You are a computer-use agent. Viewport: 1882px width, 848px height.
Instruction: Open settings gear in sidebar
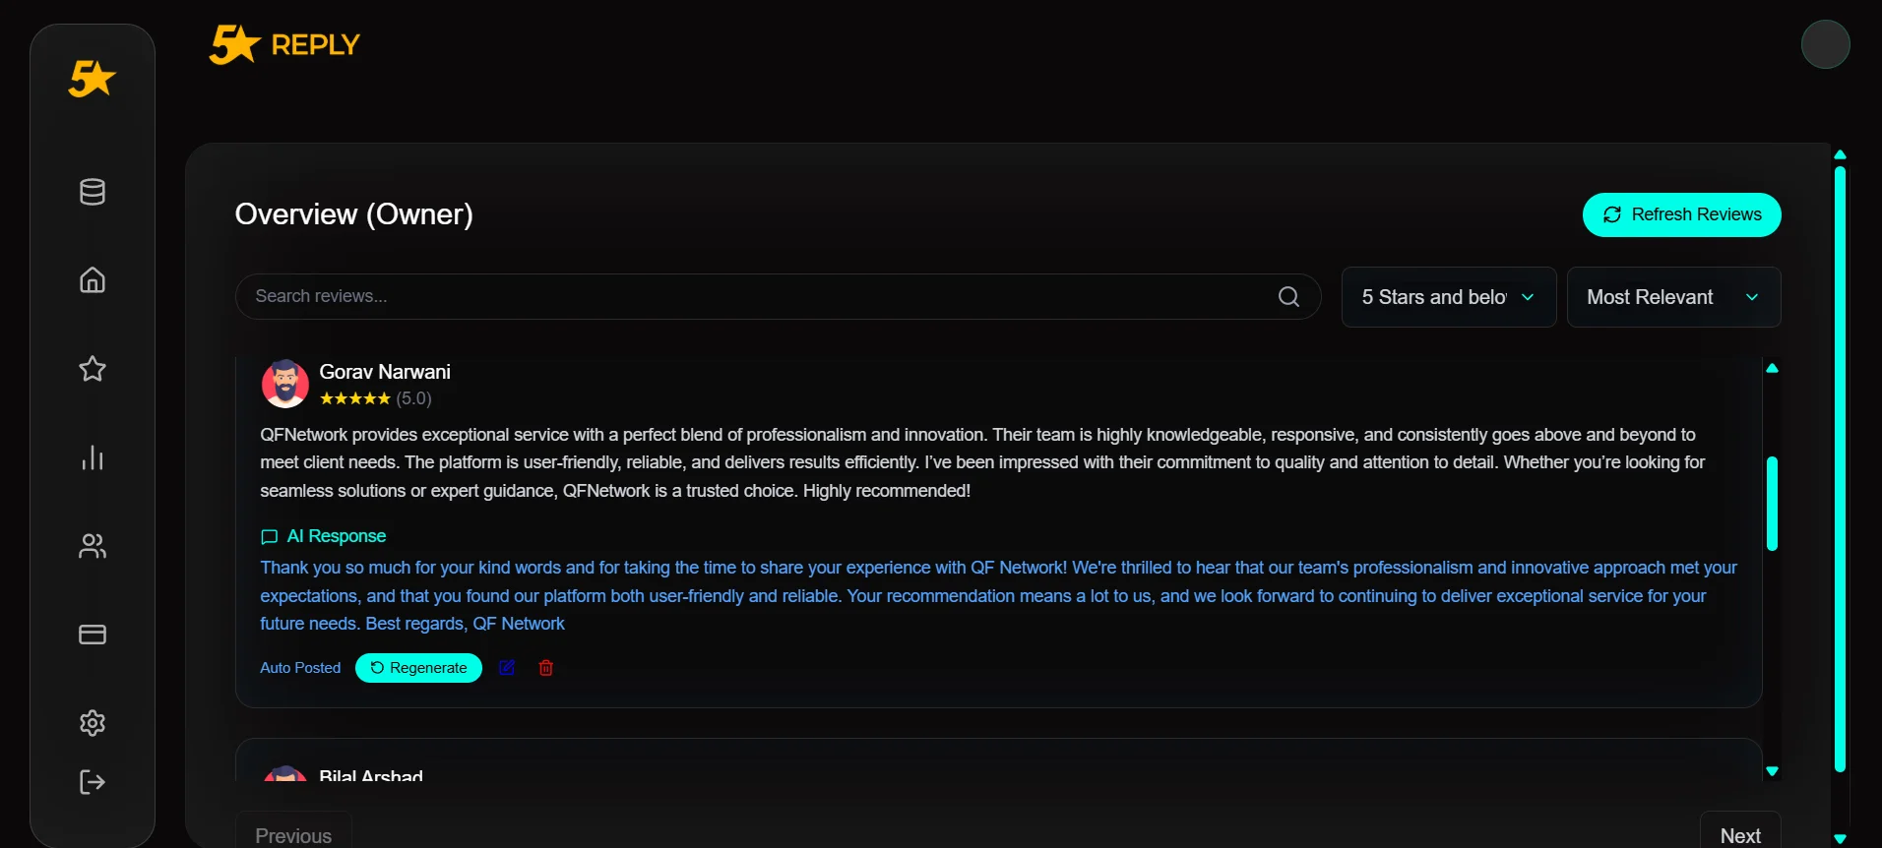(x=93, y=723)
